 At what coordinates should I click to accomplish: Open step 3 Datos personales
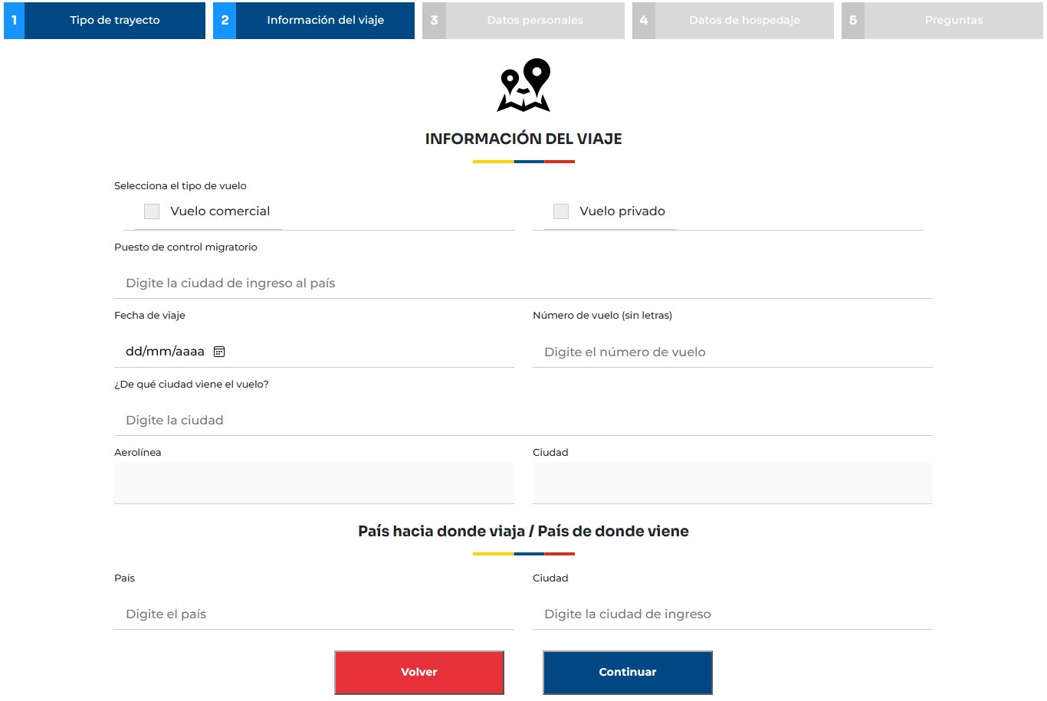pos(523,21)
